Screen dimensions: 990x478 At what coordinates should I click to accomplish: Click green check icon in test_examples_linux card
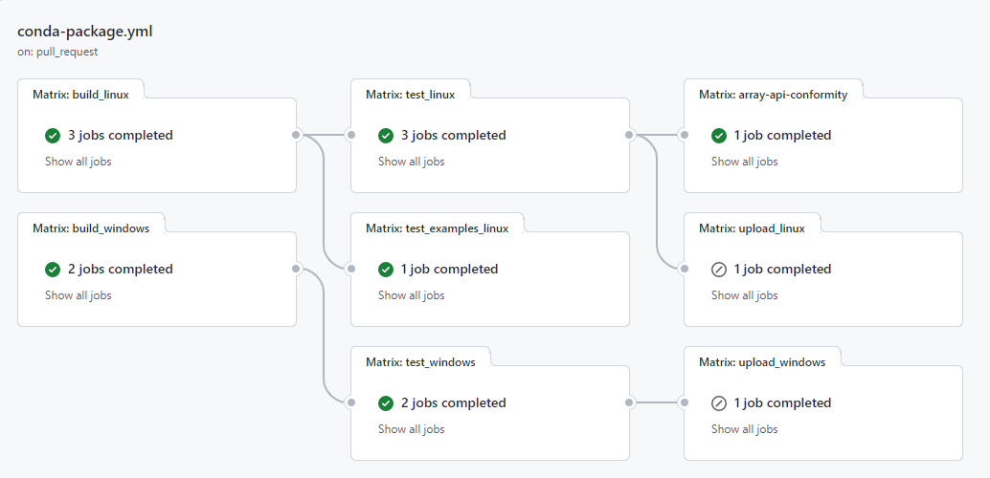coord(386,270)
